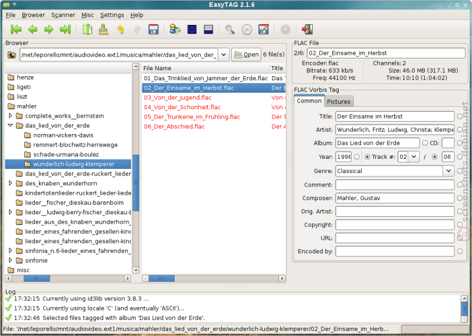Open search files magnifier icon
472x336 pixels.
coord(230,30)
